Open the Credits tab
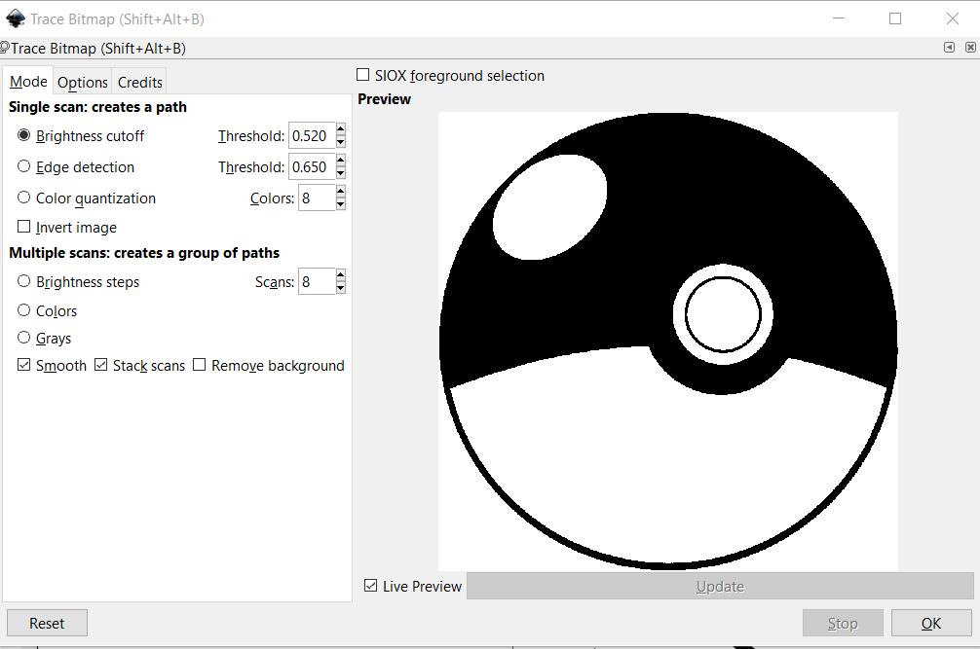The width and height of the screenshot is (980, 649). pyautogui.click(x=140, y=83)
